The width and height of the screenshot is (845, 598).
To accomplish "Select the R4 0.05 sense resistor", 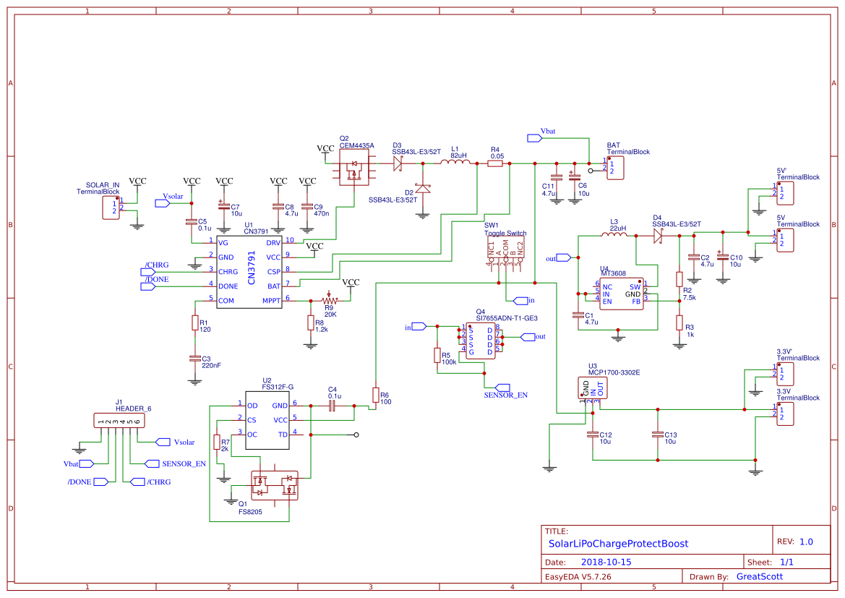I will [x=495, y=163].
